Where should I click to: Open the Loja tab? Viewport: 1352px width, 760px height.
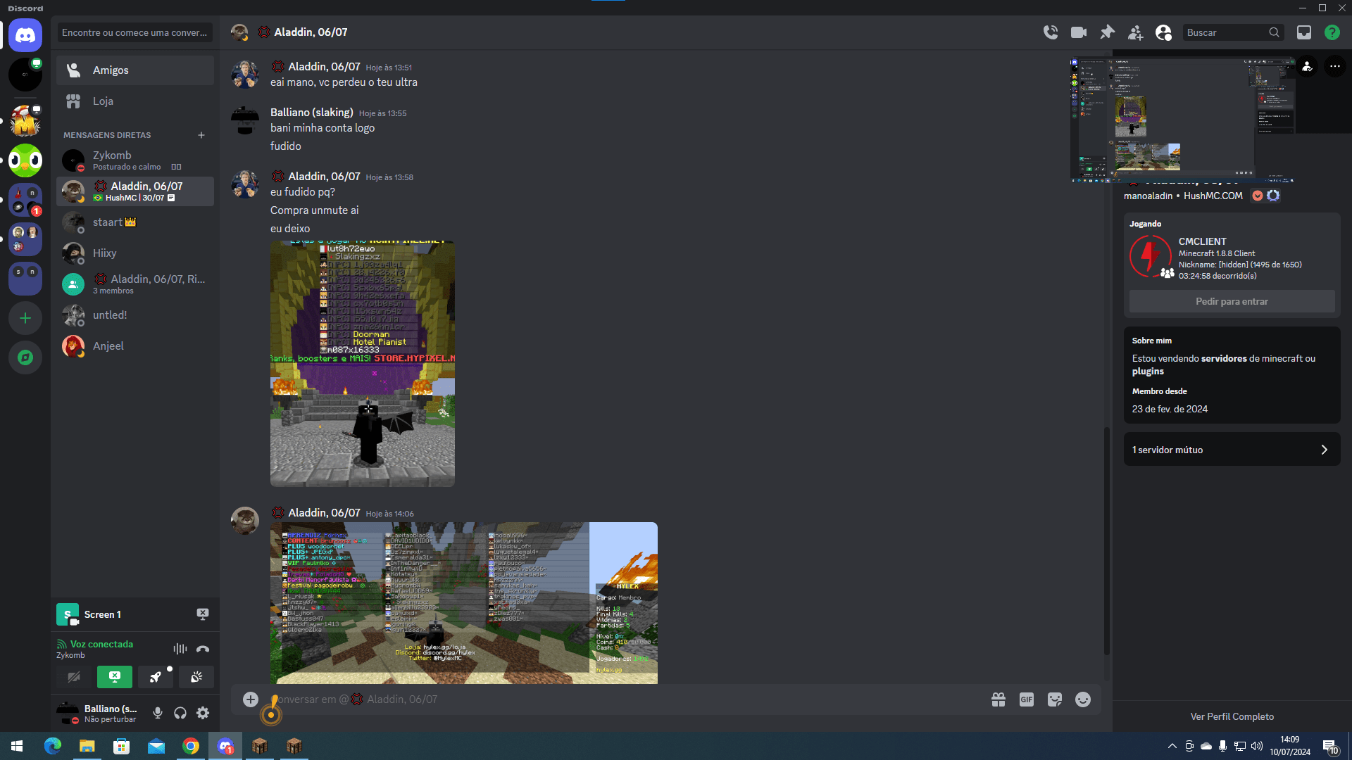click(x=135, y=101)
